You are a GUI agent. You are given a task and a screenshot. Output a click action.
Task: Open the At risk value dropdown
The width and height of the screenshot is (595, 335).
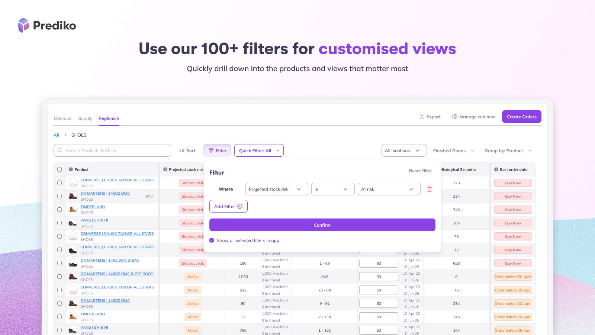pyautogui.click(x=389, y=189)
